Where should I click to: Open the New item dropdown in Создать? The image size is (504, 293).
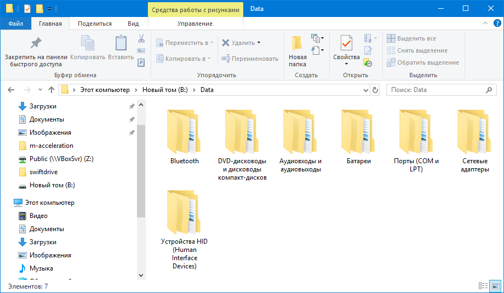tap(317, 38)
